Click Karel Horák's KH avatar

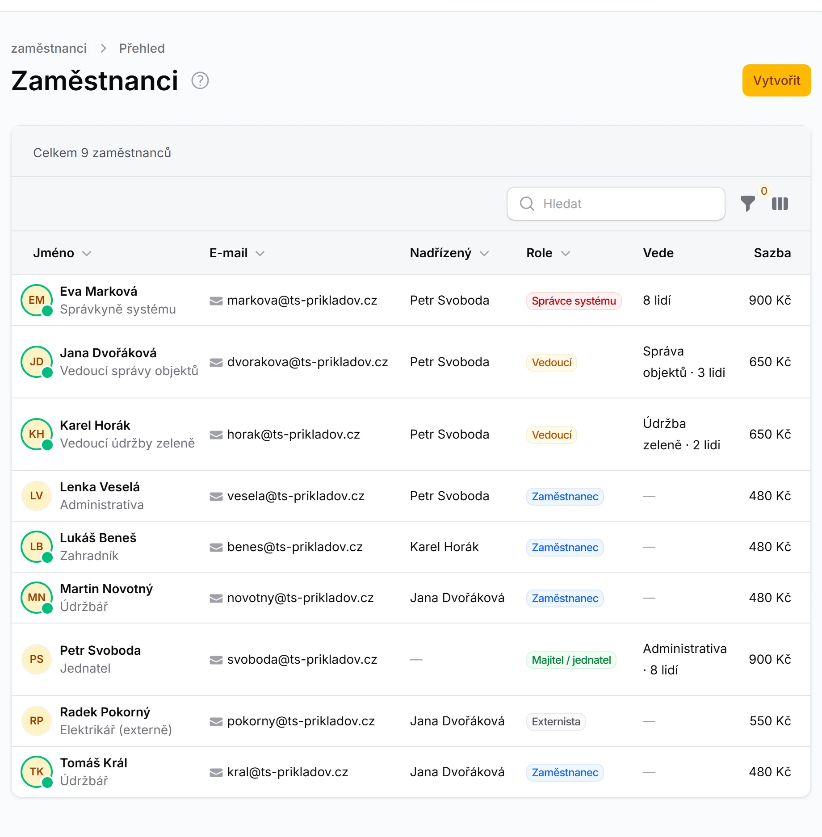(x=37, y=434)
